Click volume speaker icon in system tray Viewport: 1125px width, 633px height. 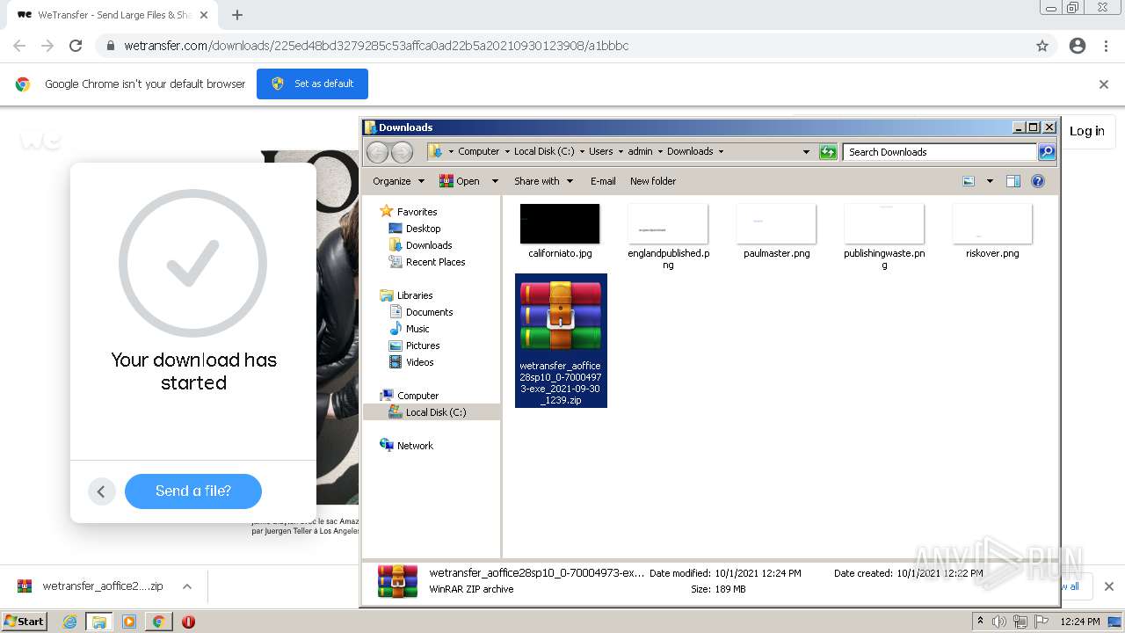coord(998,622)
